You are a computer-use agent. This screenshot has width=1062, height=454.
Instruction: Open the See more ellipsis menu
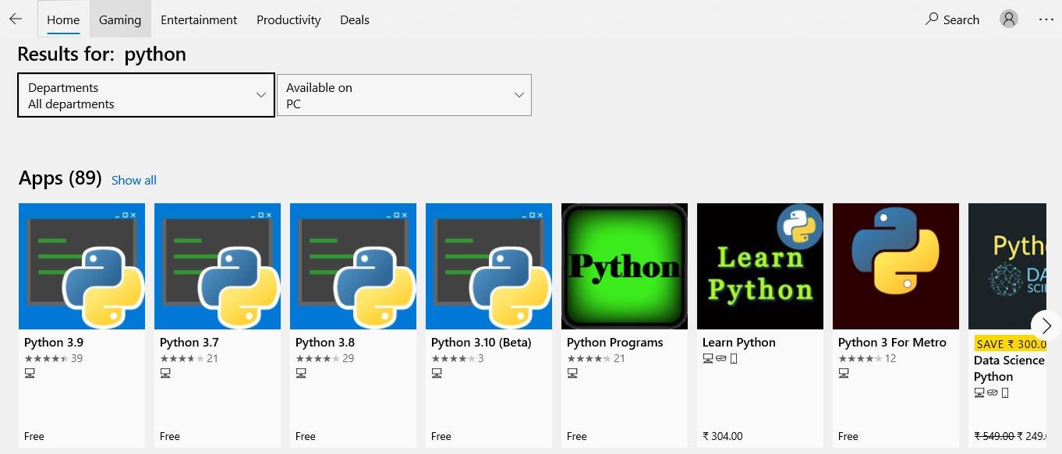tap(1046, 19)
